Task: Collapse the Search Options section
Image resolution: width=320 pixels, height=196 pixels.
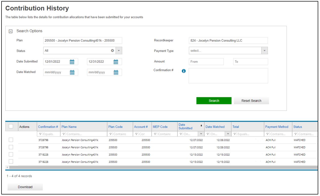Action: tap(11, 31)
